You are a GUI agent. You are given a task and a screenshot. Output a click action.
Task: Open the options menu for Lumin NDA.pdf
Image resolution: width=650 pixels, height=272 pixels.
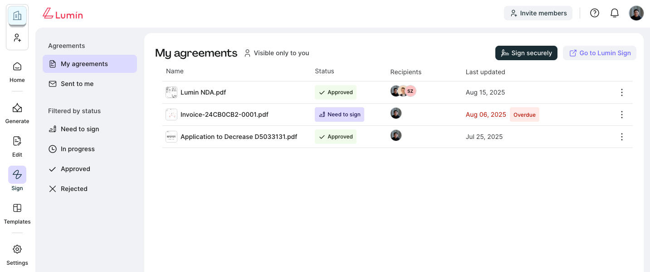[622, 92]
